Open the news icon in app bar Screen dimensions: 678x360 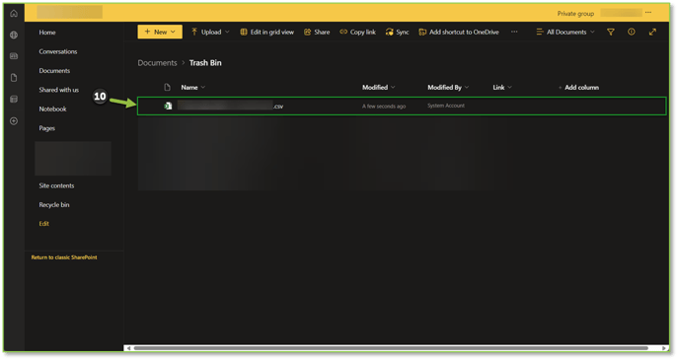click(x=14, y=56)
